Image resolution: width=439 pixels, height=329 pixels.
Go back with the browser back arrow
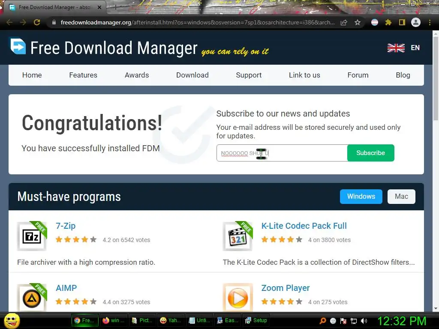coord(9,22)
